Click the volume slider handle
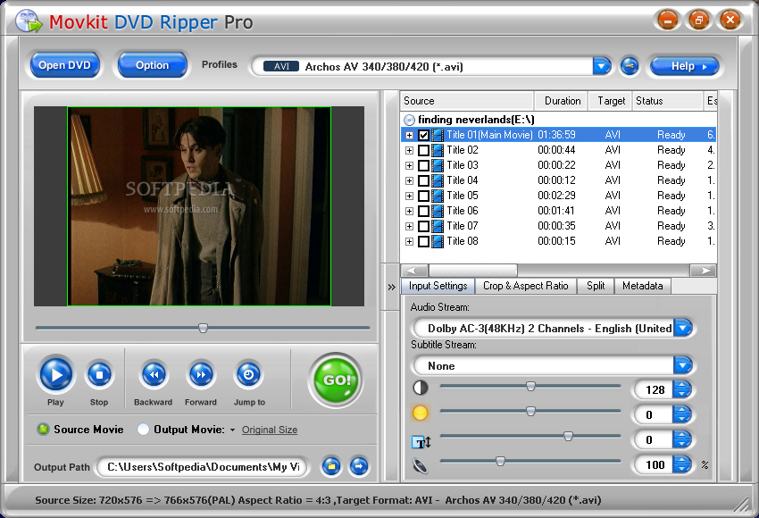The width and height of the screenshot is (759, 518). coord(500,462)
